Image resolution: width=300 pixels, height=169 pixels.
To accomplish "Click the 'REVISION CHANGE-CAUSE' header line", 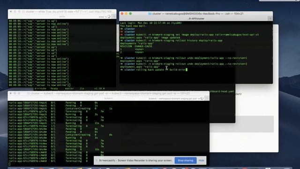I will (136, 46).
